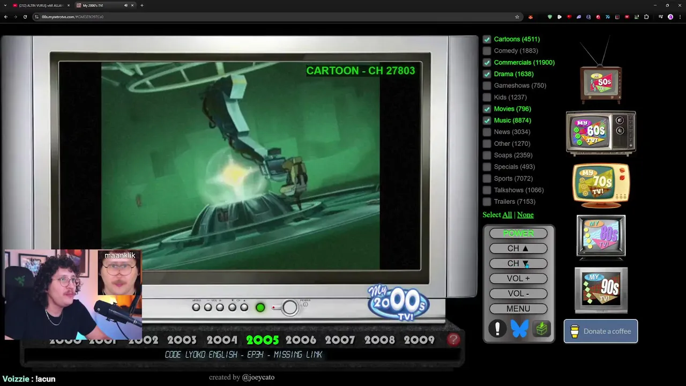
Task: Switch to the 2009 year
Action: click(419, 340)
